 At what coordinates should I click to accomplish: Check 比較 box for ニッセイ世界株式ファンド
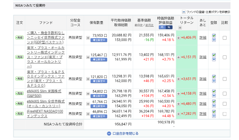[x=224, y=38]
